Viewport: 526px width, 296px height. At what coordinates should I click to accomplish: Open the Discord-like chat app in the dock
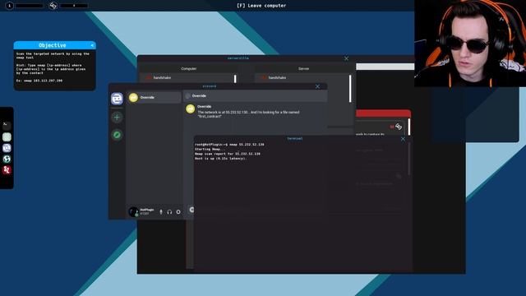tap(7, 148)
